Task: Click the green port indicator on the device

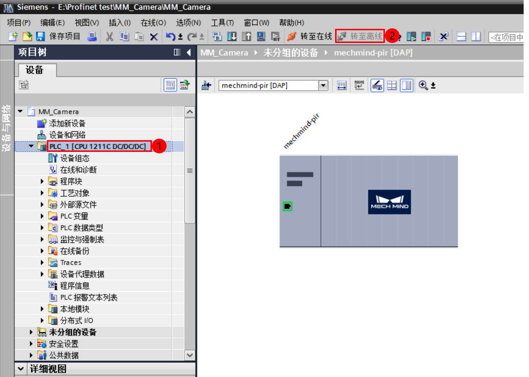Action: pos(287,206)
